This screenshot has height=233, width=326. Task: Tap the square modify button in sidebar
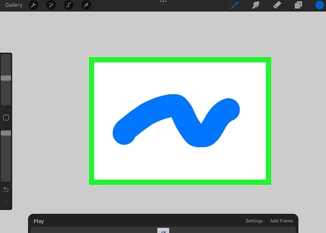(6, 118)
